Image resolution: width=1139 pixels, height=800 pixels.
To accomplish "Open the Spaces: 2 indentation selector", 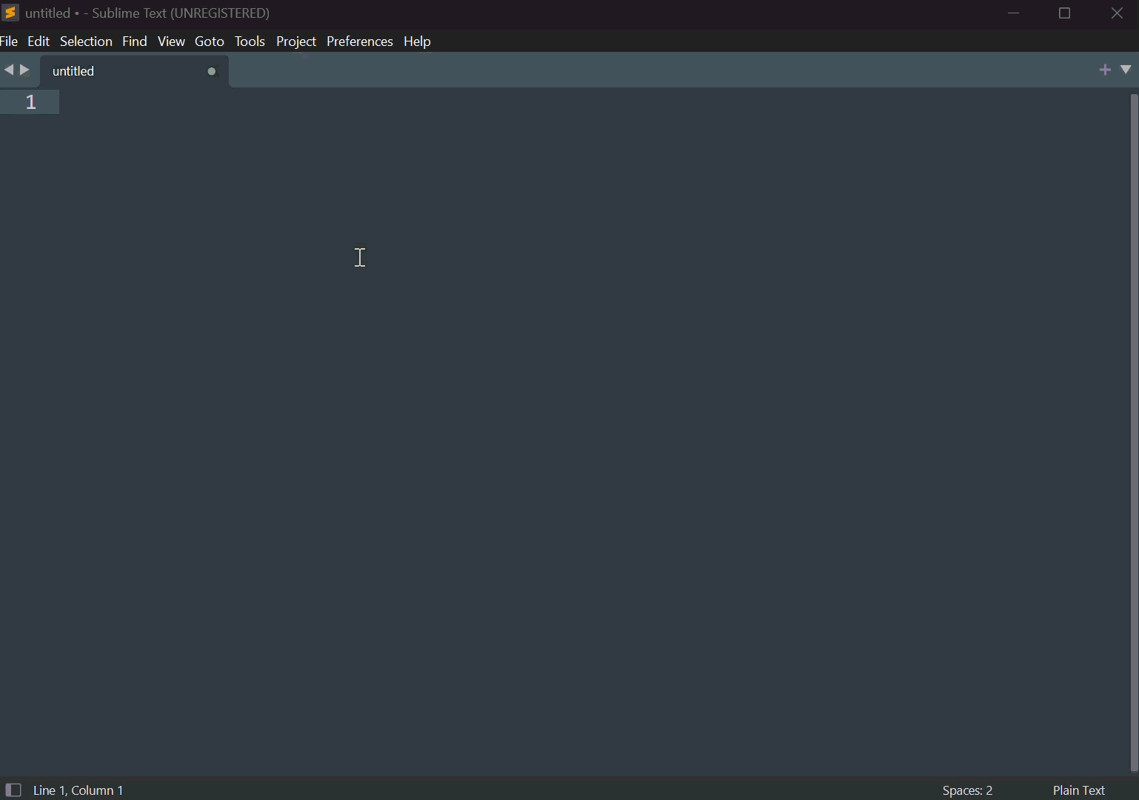I will pyautogui.click(x=968, y=790).
